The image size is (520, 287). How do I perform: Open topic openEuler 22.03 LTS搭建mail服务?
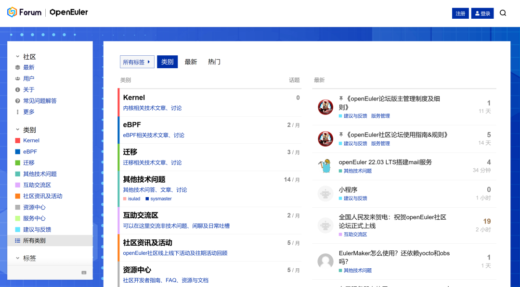(x=385, y=162)
